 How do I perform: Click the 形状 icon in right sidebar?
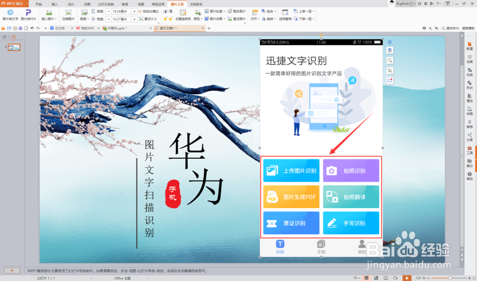point(470,85)
